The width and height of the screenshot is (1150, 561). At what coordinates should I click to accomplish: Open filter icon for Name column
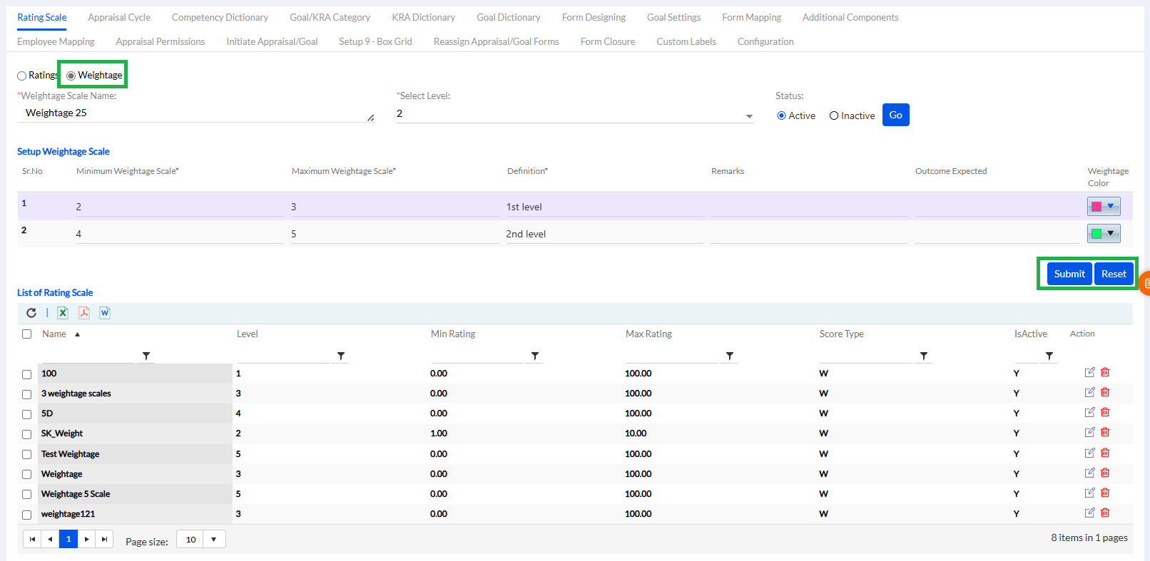pos(146,356)
